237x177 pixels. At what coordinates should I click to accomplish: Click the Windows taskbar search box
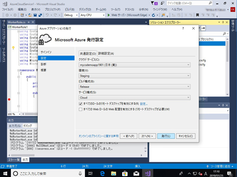[x=48, y=173]
